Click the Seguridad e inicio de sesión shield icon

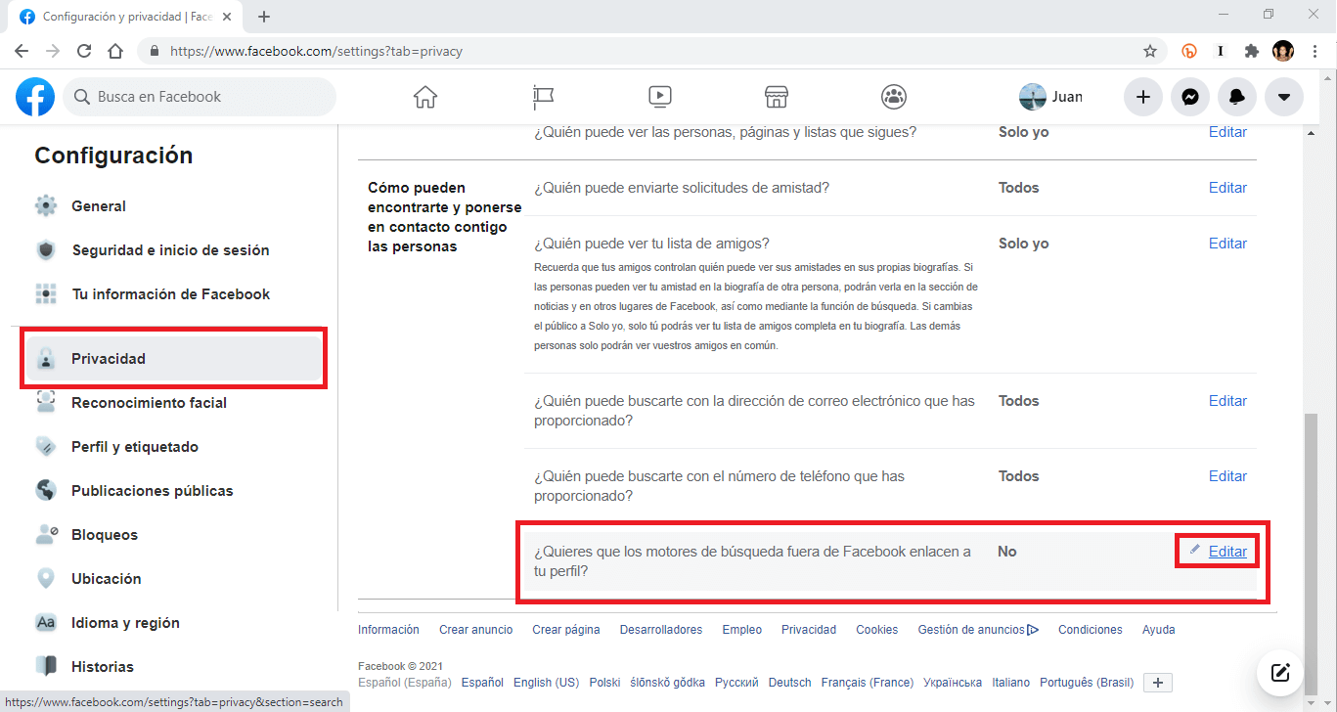tap(46, 250)
